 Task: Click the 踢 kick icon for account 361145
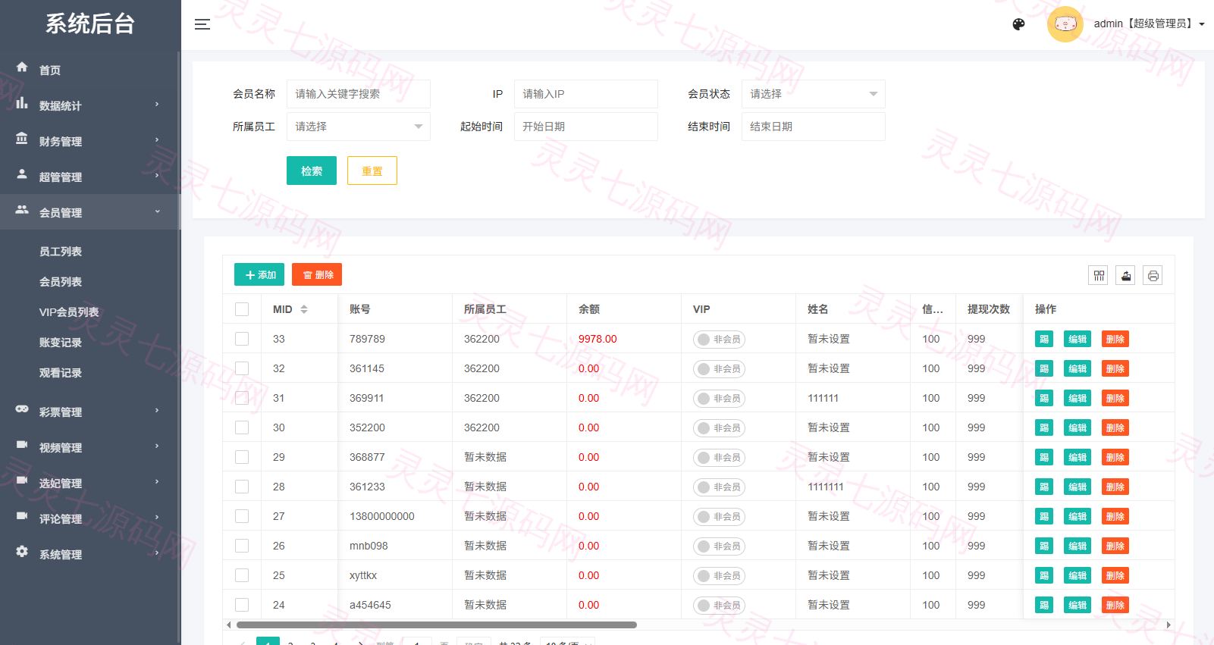coord(1044,368)
